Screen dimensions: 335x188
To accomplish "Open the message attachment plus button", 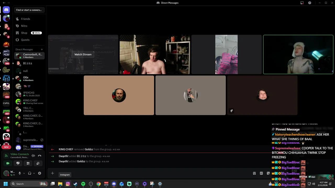I will (x=52, y=173).
